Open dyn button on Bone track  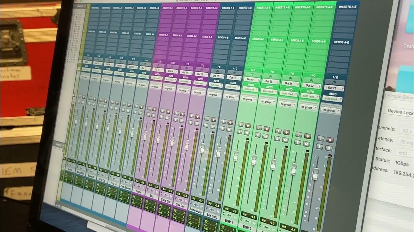point(139,187)
